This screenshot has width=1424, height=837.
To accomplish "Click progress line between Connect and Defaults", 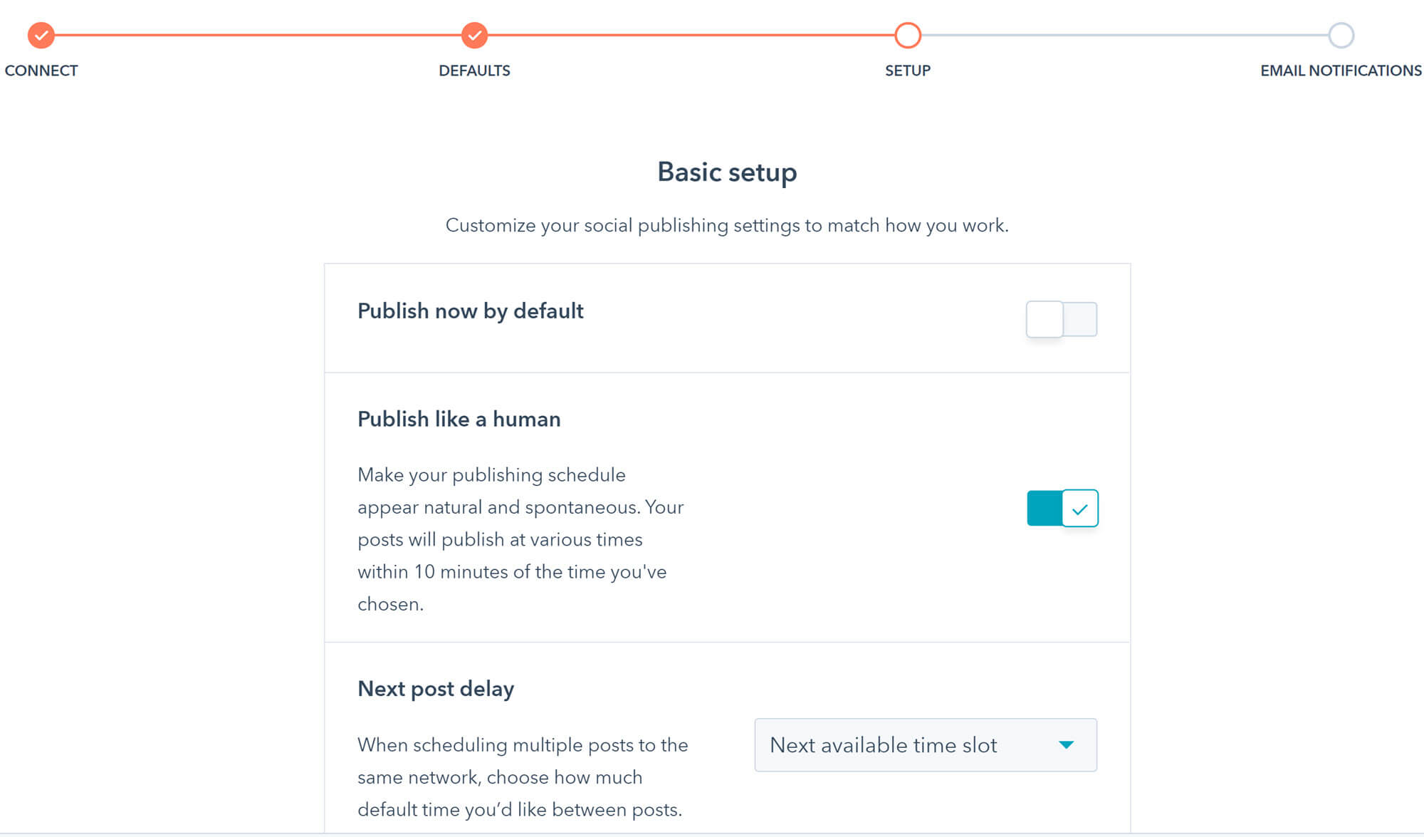I will pos(258,35).
